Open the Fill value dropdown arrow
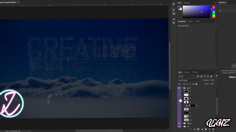236x132 pixels. [216, 84]
